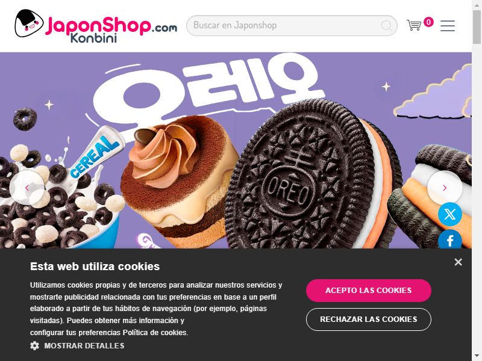This screenshot has width=482, height=361.
Task: Click the scrollbar down arrow
Action: pyautogui.click(x=477, y=357)
